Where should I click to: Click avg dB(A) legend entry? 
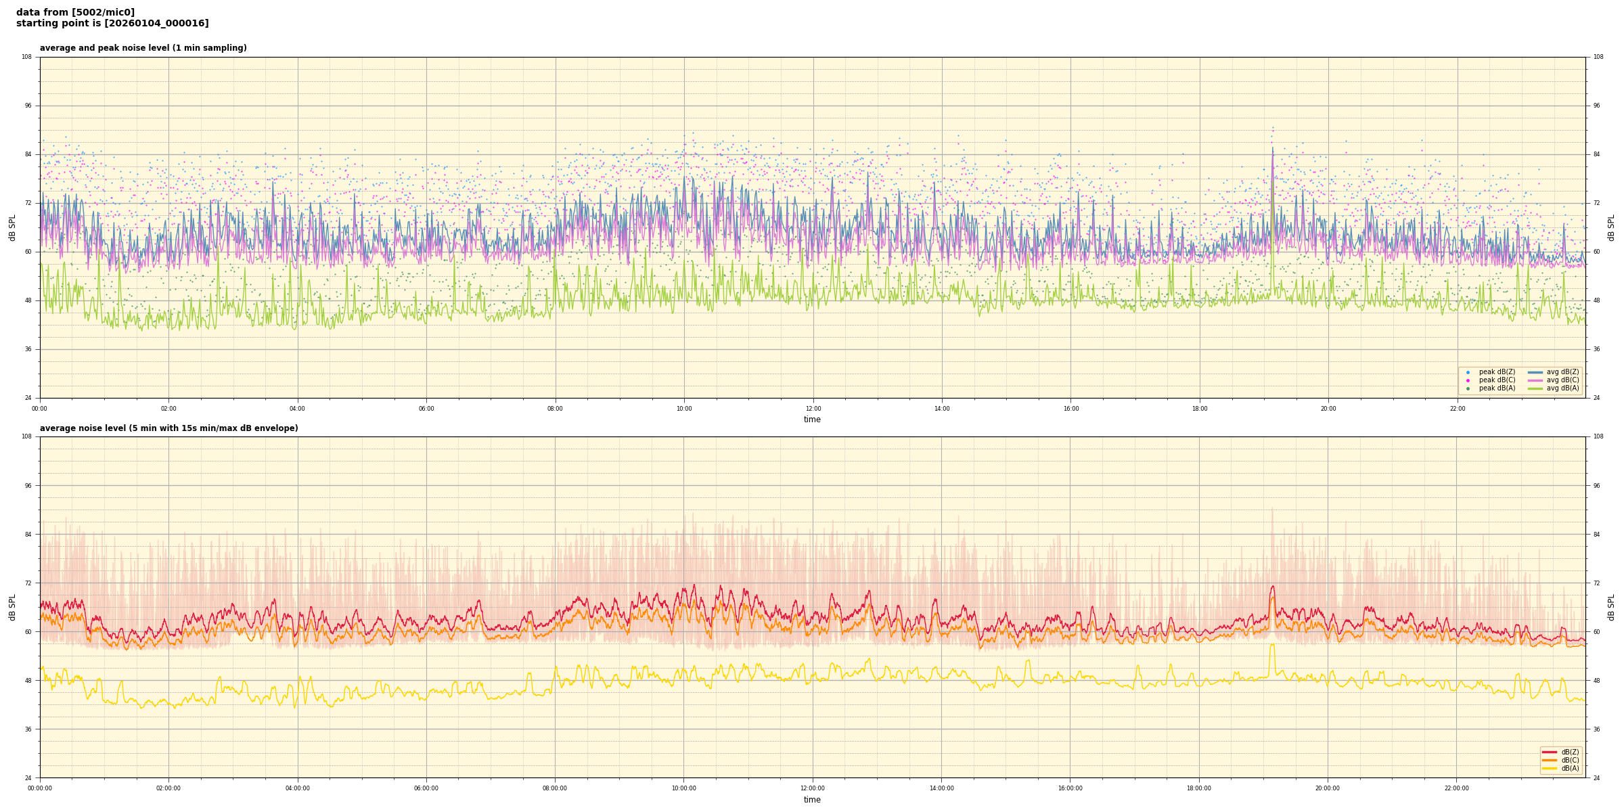[1562, 388]
